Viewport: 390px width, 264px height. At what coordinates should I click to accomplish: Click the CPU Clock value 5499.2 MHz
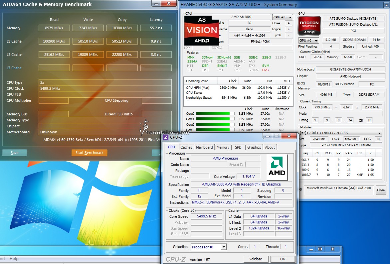coord(105,88)
